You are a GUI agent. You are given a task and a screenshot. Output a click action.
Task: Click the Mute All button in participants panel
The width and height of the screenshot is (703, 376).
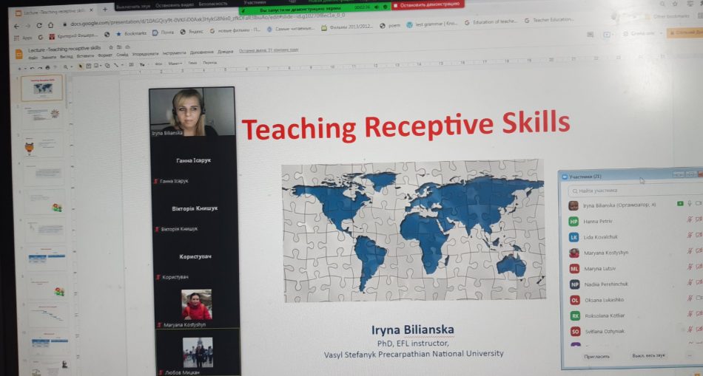(x=648, y=355)
